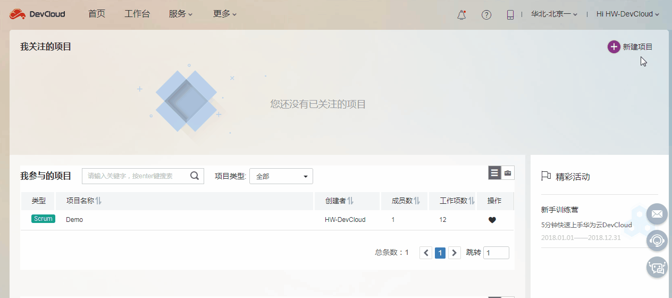This screenshot has height=298, width=672.
Task: Open the robot assistant floating icon
Action: [x=657, y=267]
